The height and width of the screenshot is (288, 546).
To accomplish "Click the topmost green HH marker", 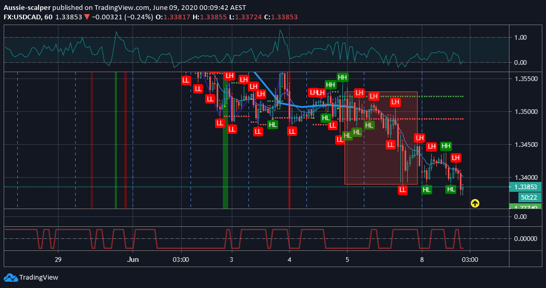I will tap(342, 77).
